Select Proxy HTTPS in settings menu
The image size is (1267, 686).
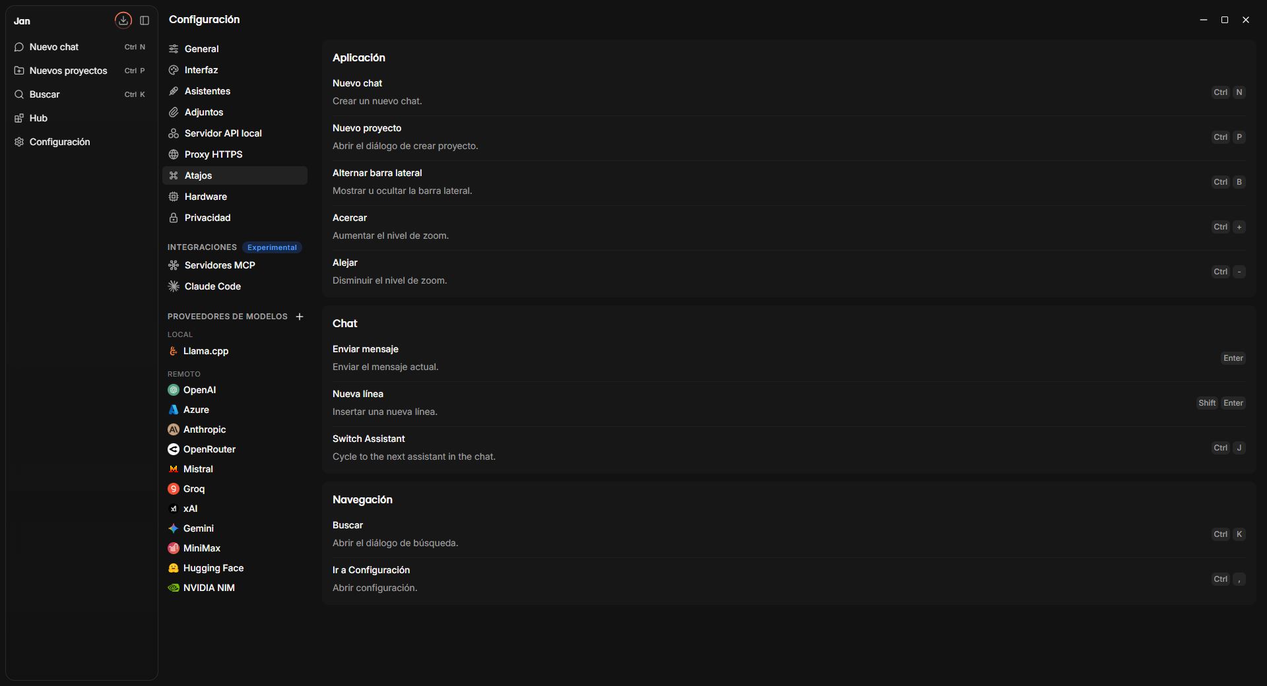[235, 154]
